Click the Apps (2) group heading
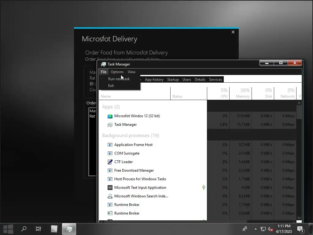The image size is (313, 235). (111, 107)
